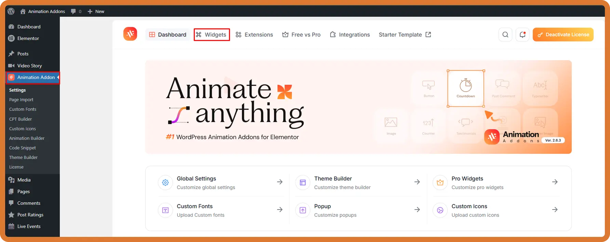Click the Custom Icons palette icon

click(440, 210)
